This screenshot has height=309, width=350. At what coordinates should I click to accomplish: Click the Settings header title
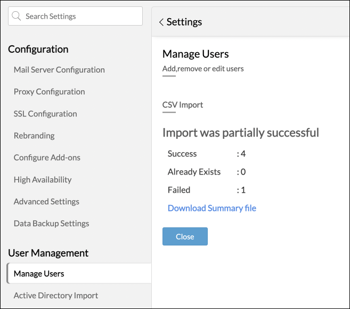[184, 22]
